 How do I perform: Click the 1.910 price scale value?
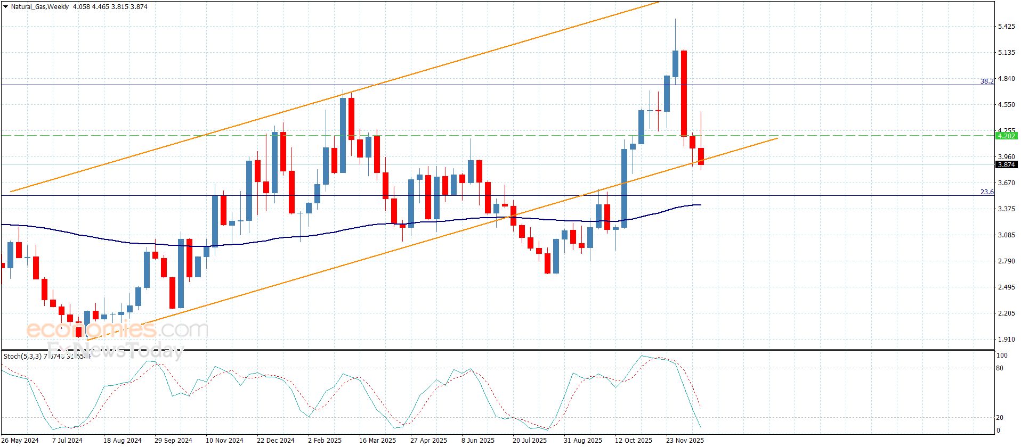pos(1006,340)
